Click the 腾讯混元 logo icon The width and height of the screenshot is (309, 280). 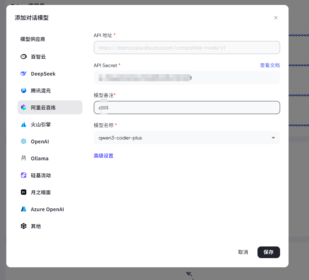(x=23, y=91)
